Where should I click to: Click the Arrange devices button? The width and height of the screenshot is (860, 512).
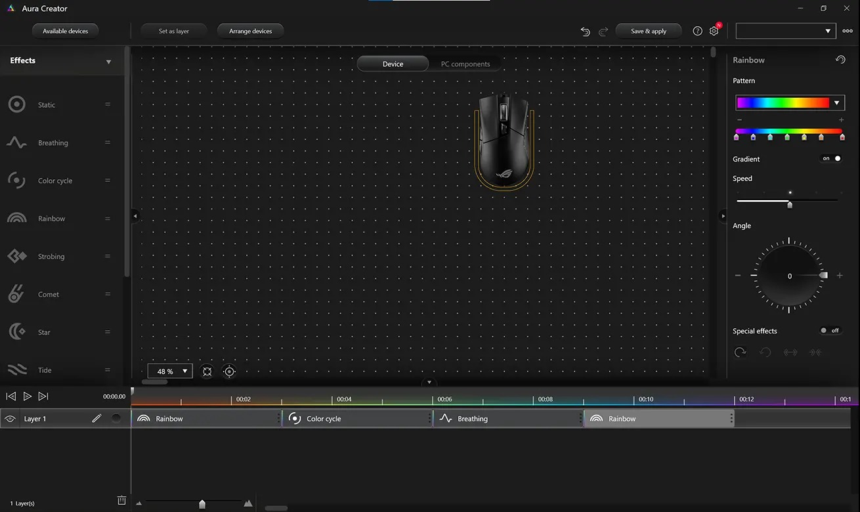click(250, 31)
